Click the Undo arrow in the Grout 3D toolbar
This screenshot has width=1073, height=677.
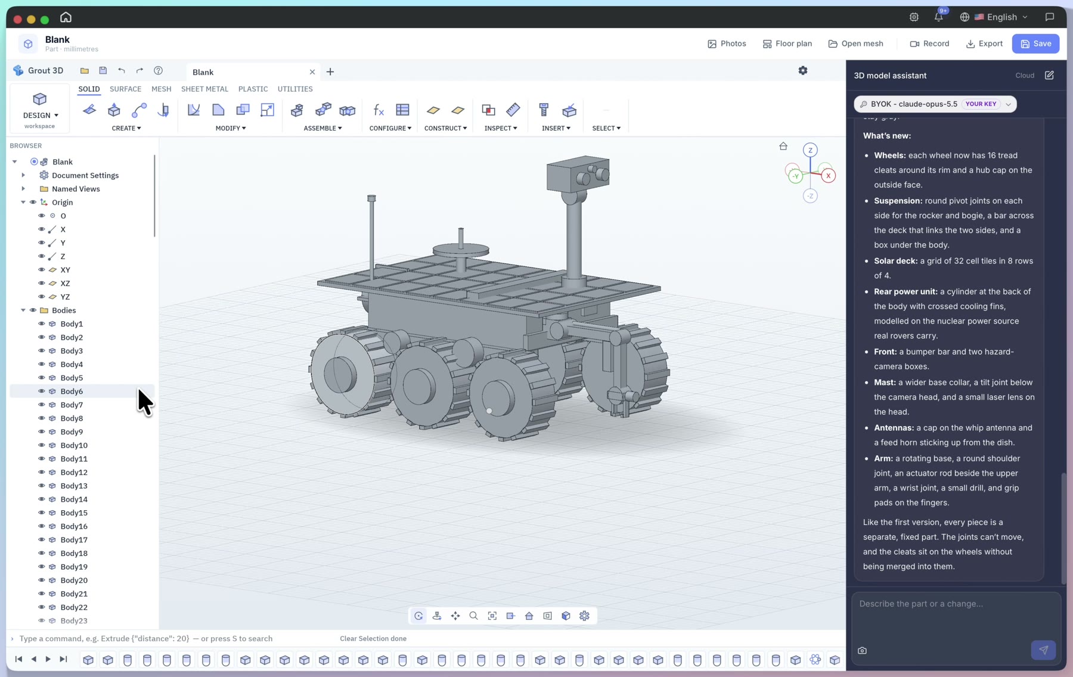pos(122,70)
